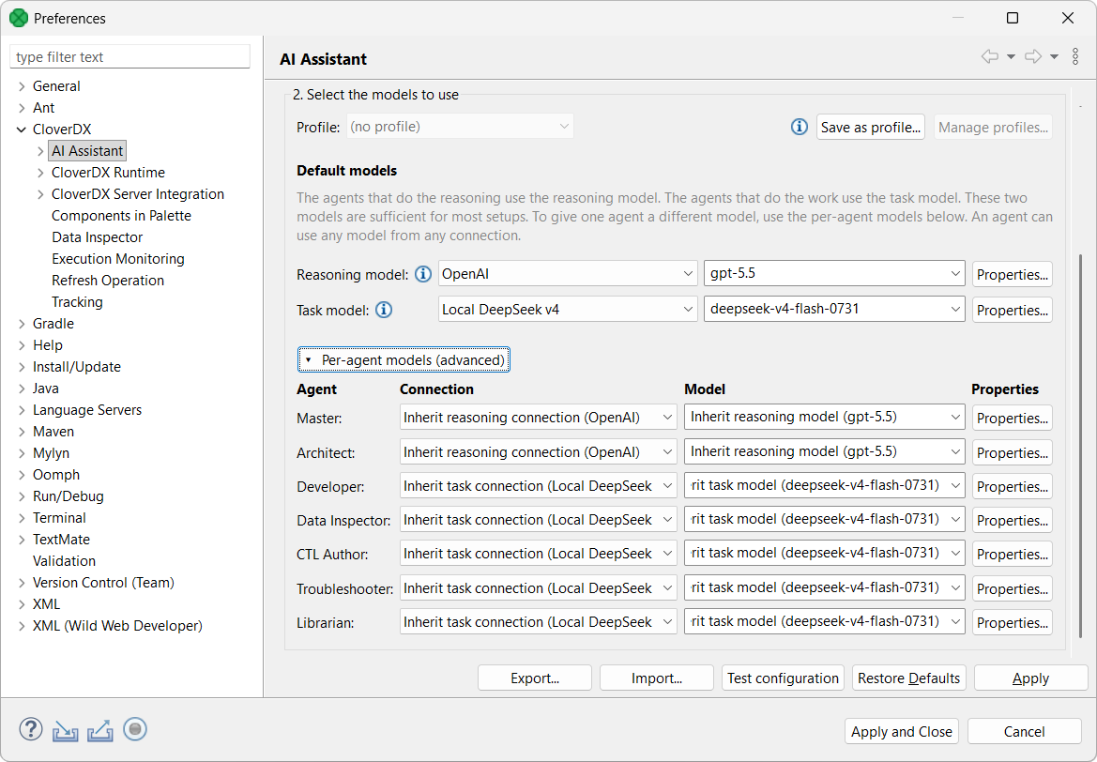Expand the General tree node
Screen dimensions: 1097x762
coord(22,86)
